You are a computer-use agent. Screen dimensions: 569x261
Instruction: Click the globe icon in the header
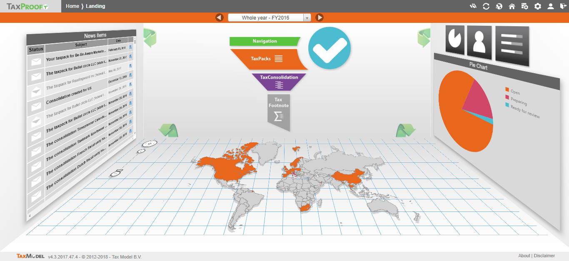[499, 6]
